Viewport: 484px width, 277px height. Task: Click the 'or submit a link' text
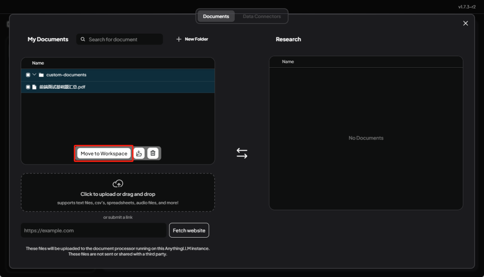click(x=118, y=217)
